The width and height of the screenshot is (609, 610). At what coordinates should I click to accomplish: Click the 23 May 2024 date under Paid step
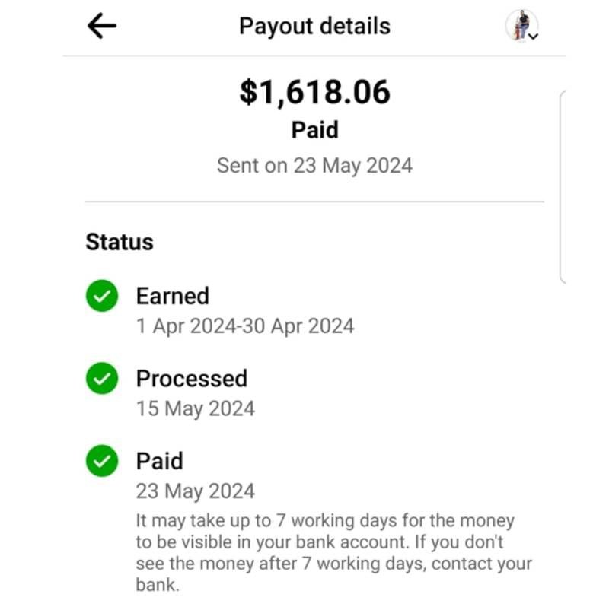click(196, 491)
